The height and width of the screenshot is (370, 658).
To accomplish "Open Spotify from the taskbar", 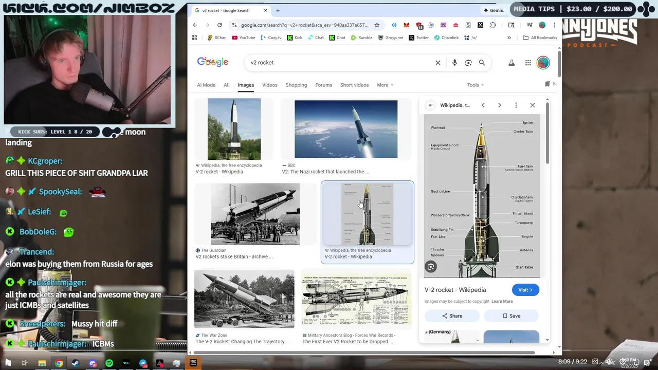I will click(x=109, y=363).
